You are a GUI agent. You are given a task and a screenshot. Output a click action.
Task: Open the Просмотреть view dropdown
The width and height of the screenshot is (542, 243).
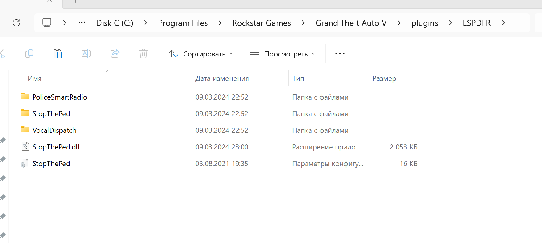[282, 54]
